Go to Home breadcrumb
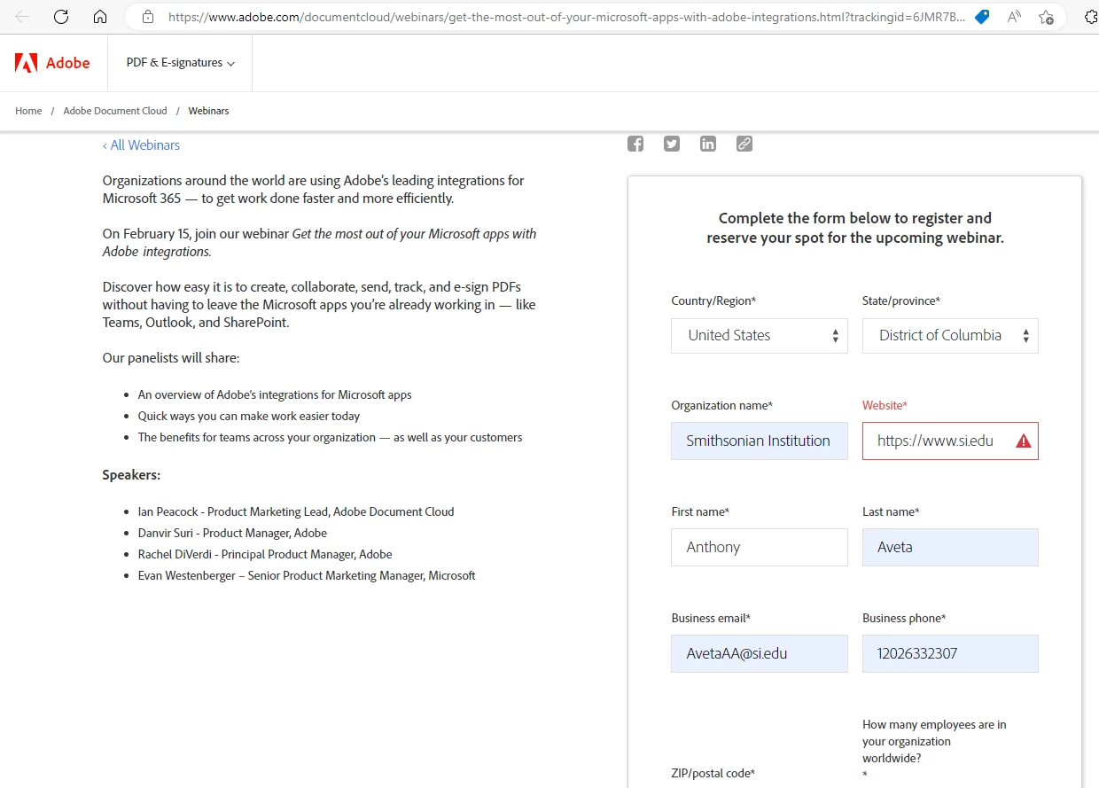The width and height of the screenshot is (1099, 788). [x=28, y=111]
